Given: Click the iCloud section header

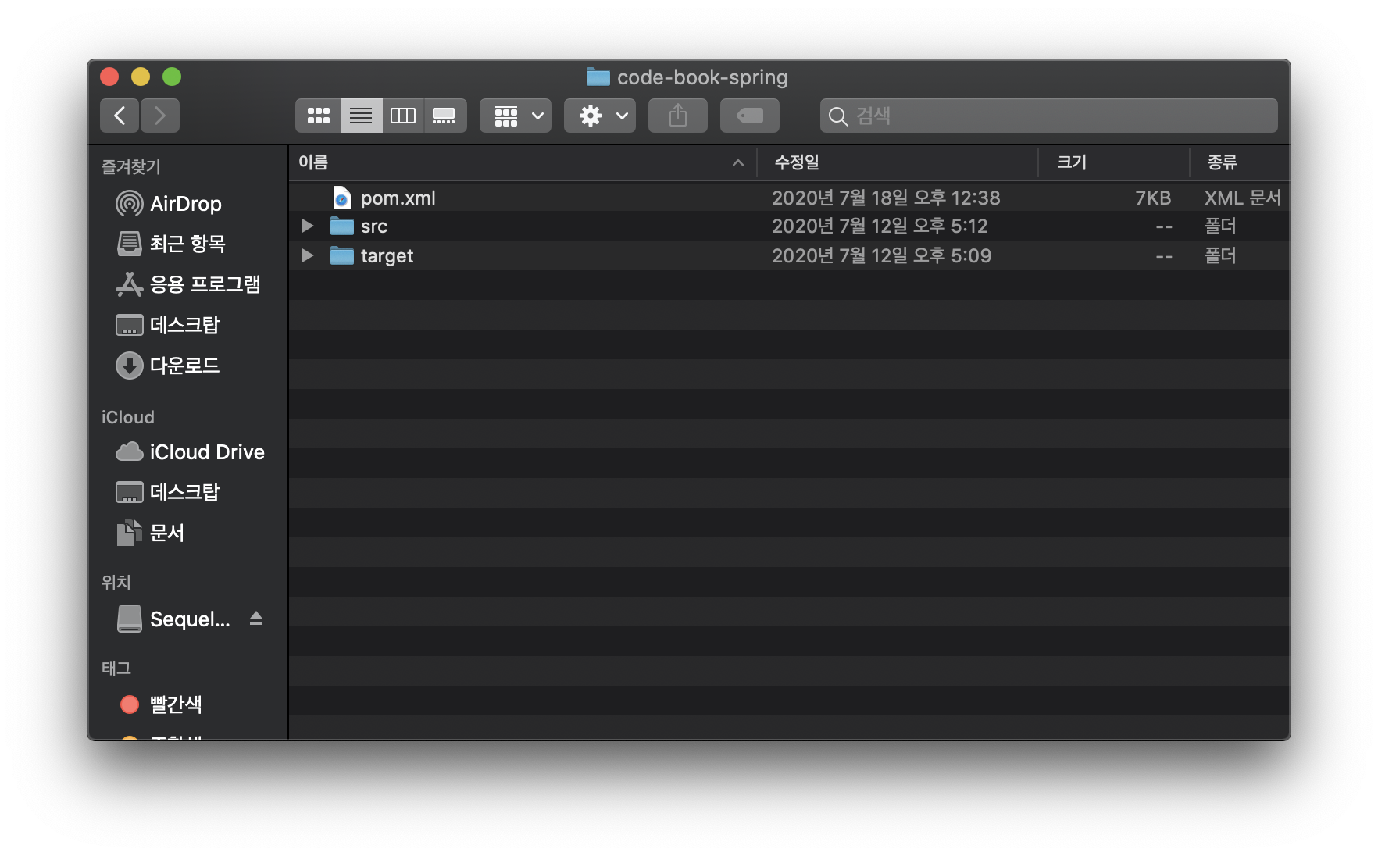Looking at the screenshot, I should point(128,417).
